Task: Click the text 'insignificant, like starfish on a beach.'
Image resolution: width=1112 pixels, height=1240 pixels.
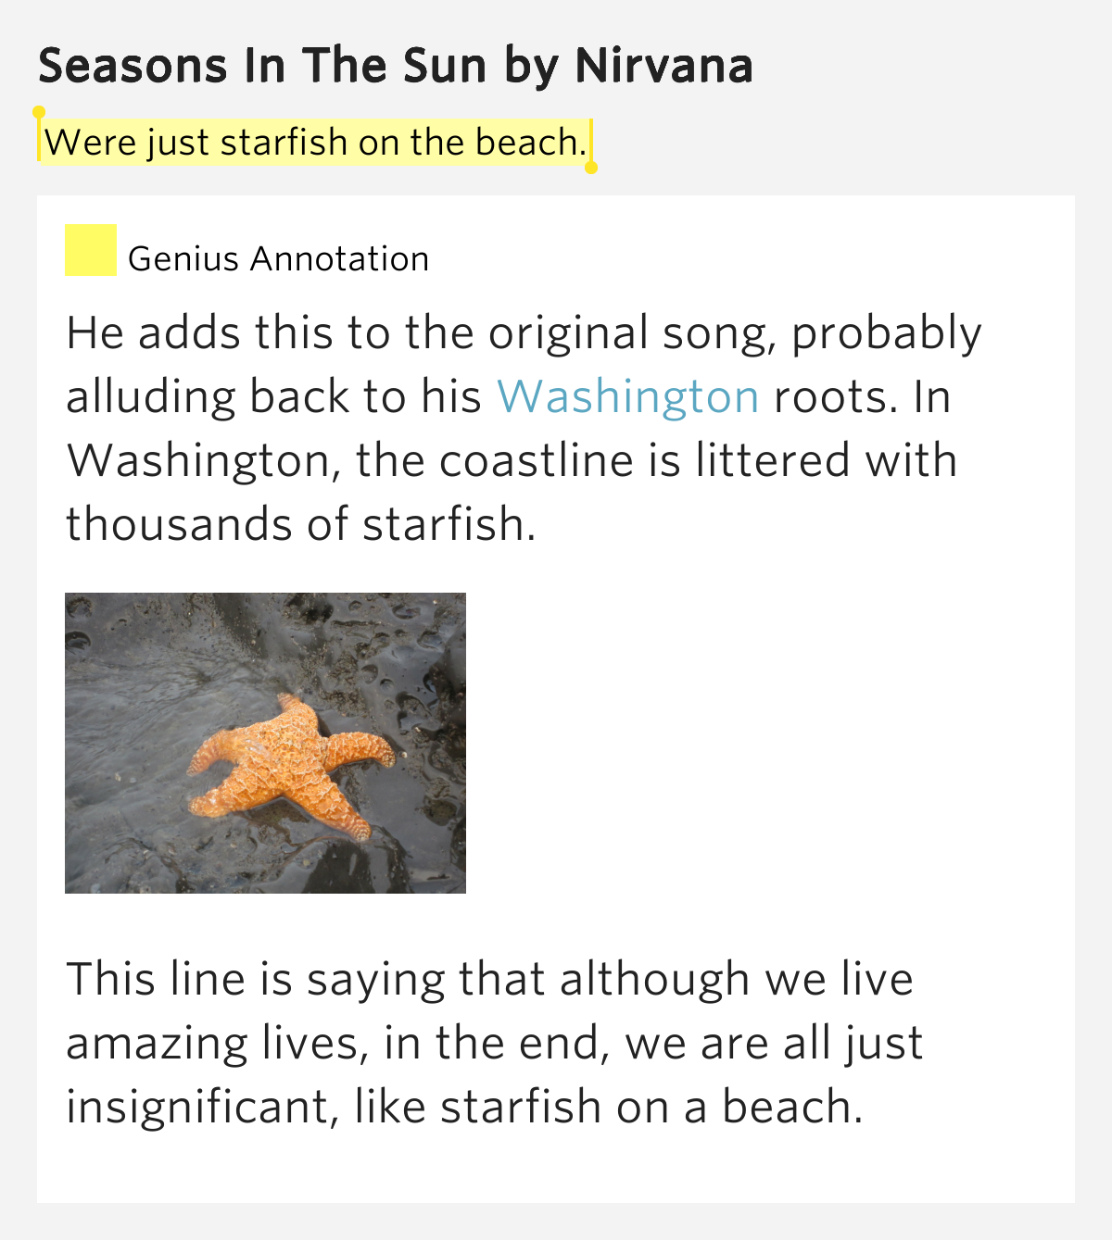Action: point(464,1107)
